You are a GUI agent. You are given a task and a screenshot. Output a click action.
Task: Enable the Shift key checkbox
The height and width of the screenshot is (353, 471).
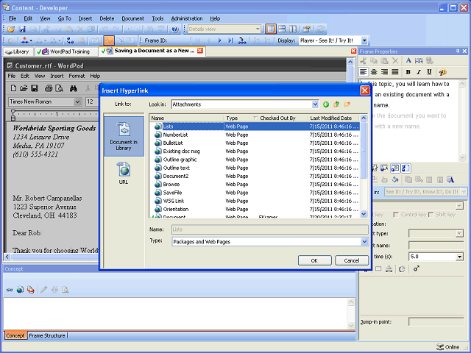click(x=431, y=215)
